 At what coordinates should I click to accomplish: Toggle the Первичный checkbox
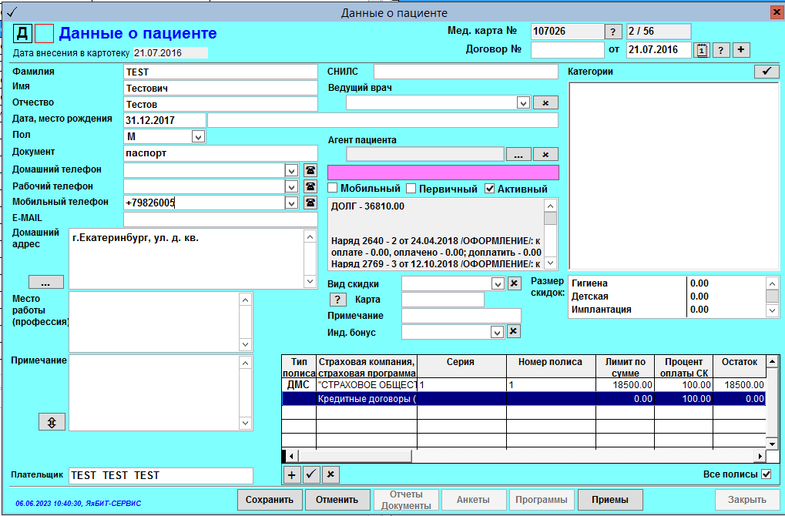coord(411,189)
